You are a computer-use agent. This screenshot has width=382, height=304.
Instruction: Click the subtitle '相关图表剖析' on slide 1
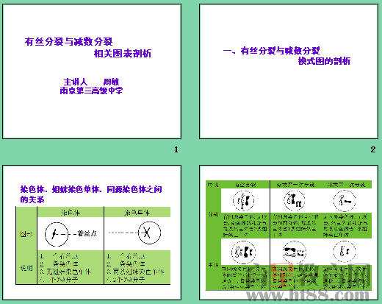point(123,53)
